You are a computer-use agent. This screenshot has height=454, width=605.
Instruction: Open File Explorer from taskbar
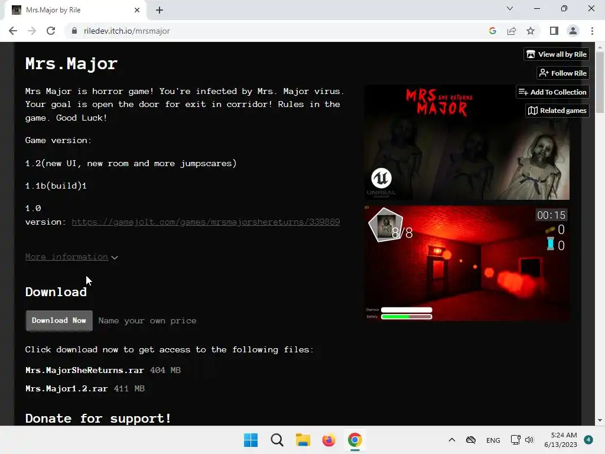tap(303, 440)
